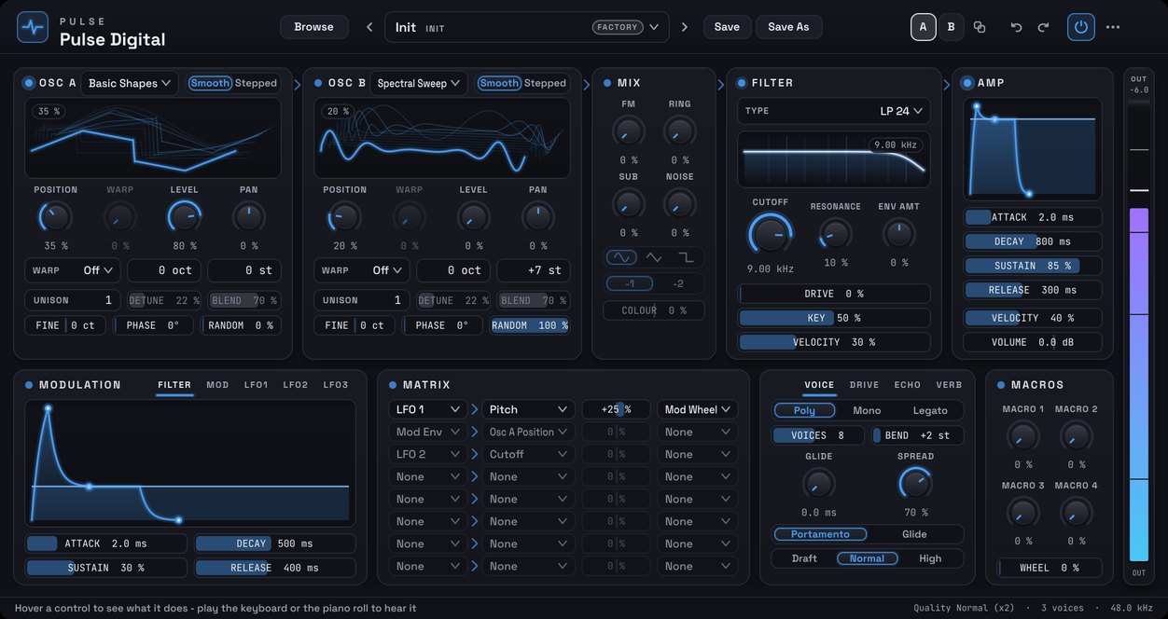Open the Mod Wheel matrix via dropdown

698,409
